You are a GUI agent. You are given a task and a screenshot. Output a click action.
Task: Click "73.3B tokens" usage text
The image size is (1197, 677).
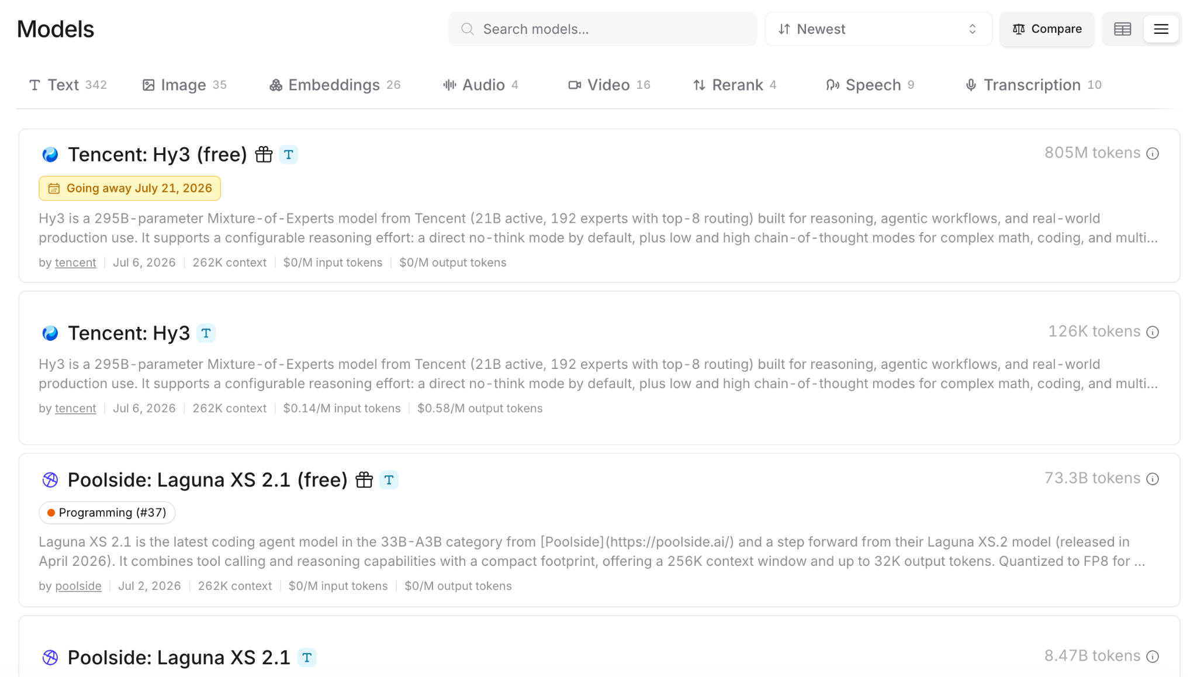[x=1092, y=478]
